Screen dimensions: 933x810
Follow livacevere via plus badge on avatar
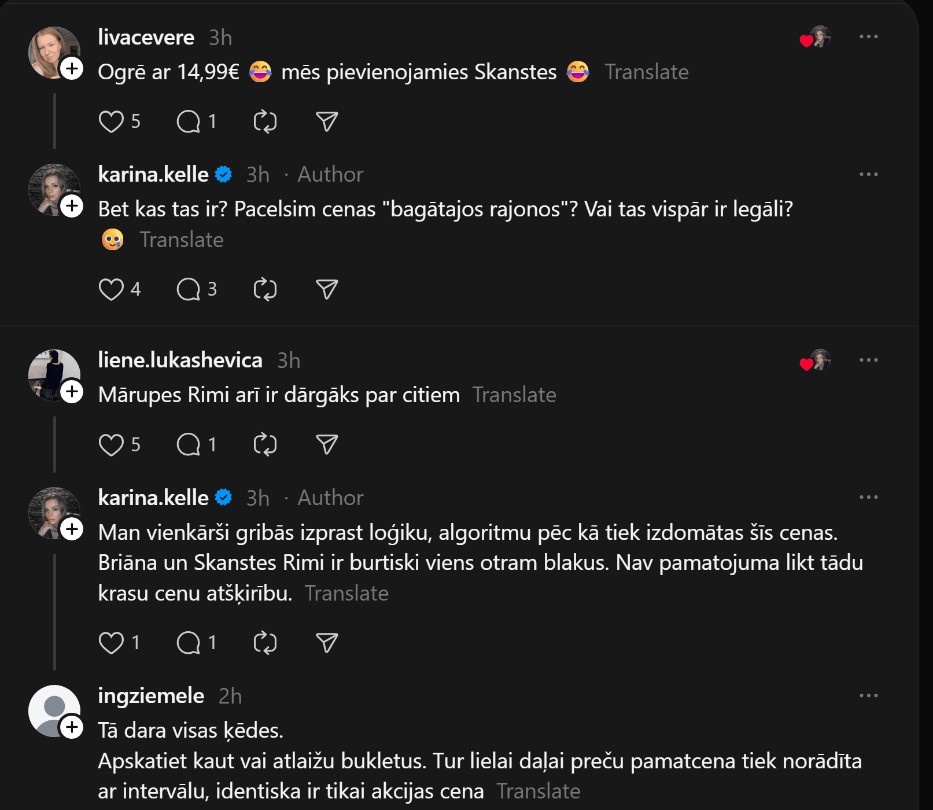click(x=72, y=69)
